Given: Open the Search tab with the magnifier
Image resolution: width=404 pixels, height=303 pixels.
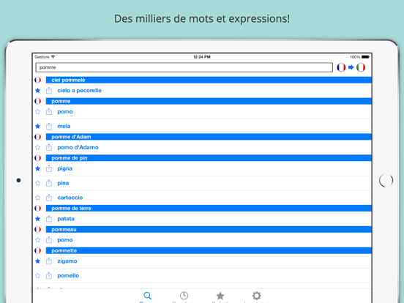Looking at the screenshot, I should (147, 296).
